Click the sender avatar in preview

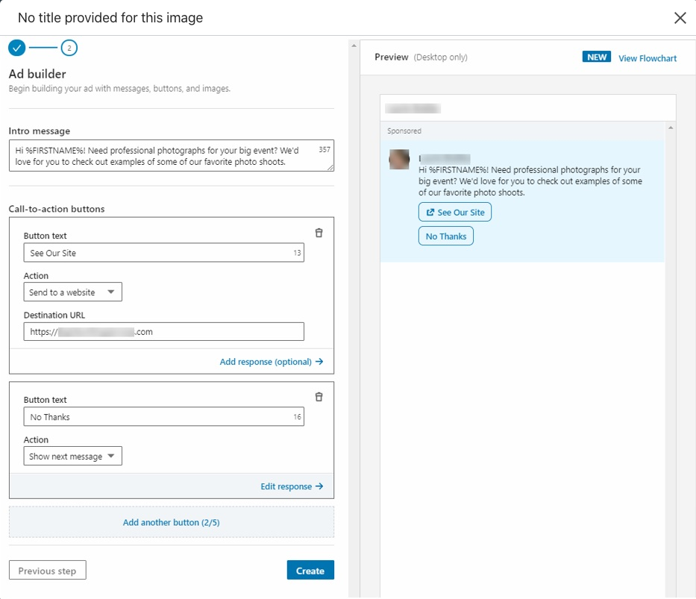tap(399, 160)
